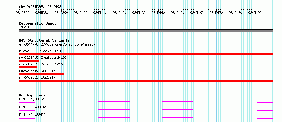This screenshot has height=122, width=282.
Task: Click the nsv6046349 (Wu2021) label
Action: [37, 71]
